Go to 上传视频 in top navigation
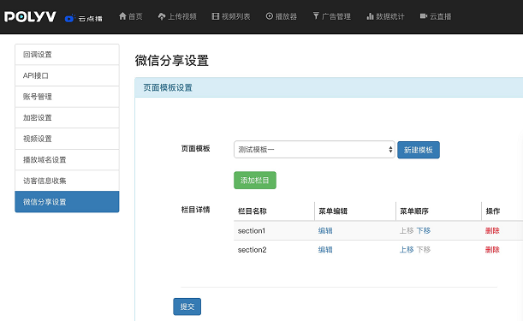Image resolution: width=523 pixels, height=321 pixels. (x=177, y=16)
